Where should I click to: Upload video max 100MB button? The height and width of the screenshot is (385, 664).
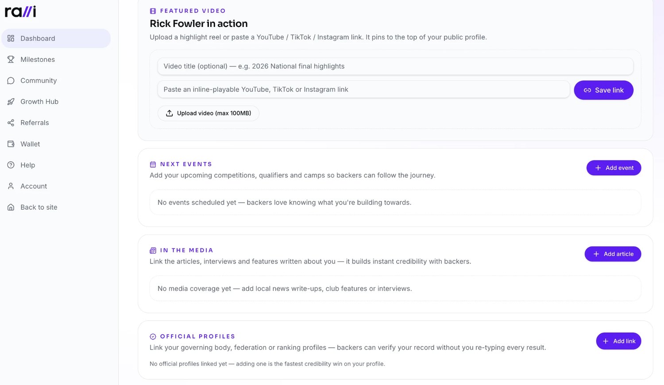coord(208,113)
